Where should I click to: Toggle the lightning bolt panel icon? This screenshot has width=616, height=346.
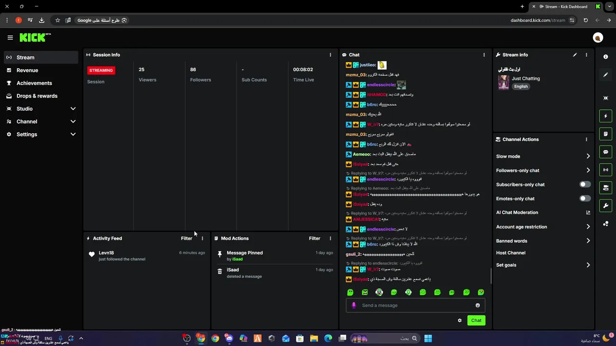(605, 116)
